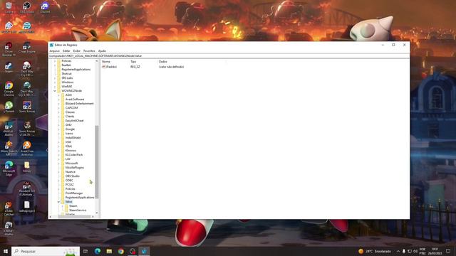The height and width of the screenshot is (256, 456).
Task: Select the SteamService key
Action: pos(78,210)
